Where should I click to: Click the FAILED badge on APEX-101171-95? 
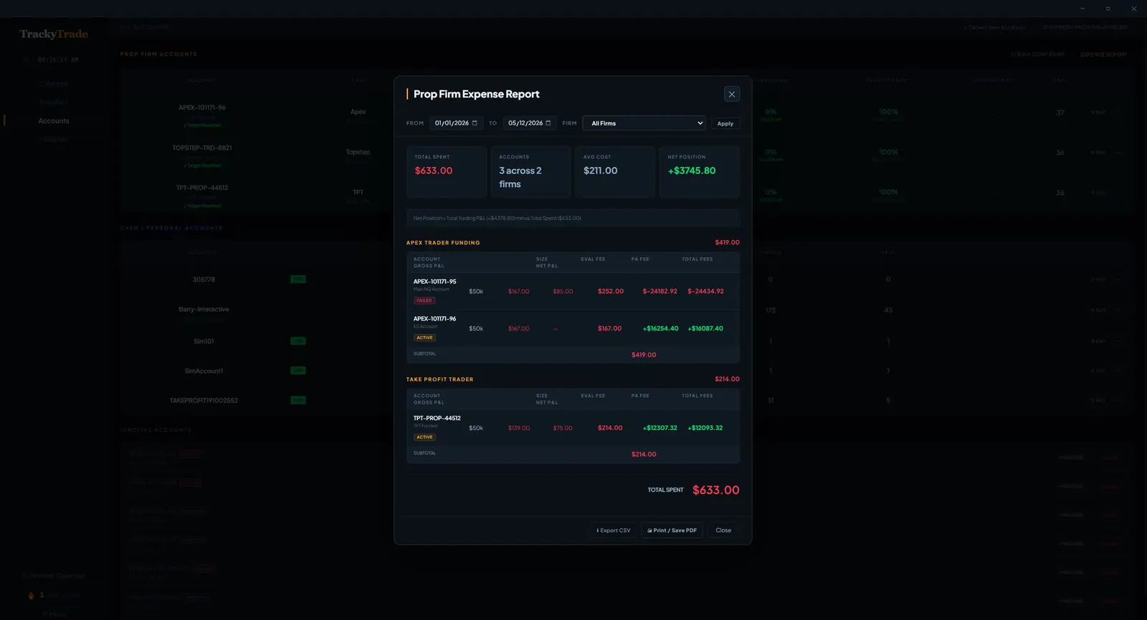424,300
